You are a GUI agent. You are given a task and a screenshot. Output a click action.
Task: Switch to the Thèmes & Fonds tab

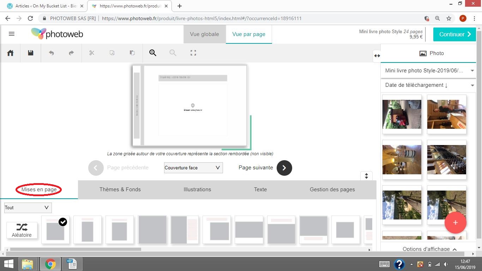coord(120,189)
